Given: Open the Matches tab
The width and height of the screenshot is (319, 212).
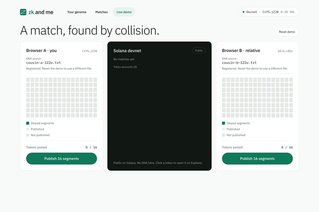Looking at the screenshot, I should 102,12.
